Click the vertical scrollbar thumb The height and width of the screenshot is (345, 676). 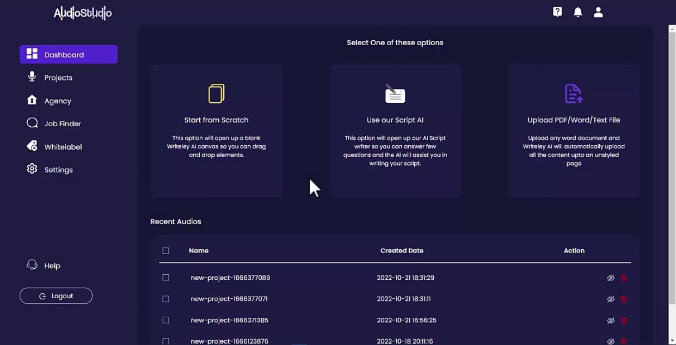click(x=672, y=169)
